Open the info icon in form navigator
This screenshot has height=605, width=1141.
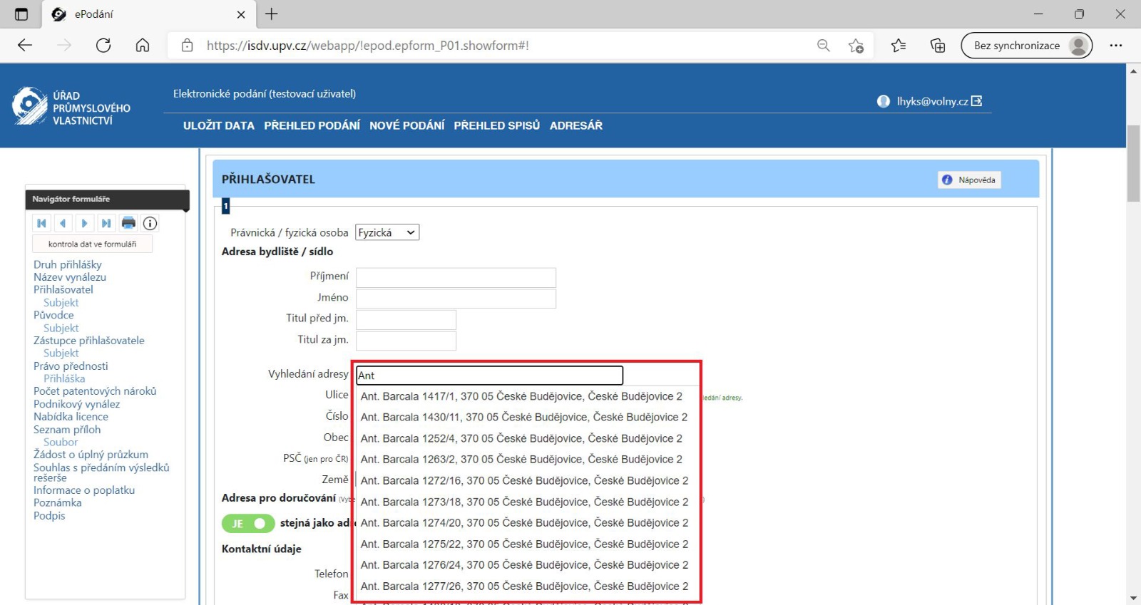click(150, 224)
